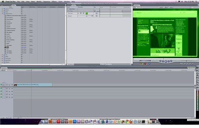Click Go to Next Edit in Canvas
This screenshot has height=128, width=199.
171,61
